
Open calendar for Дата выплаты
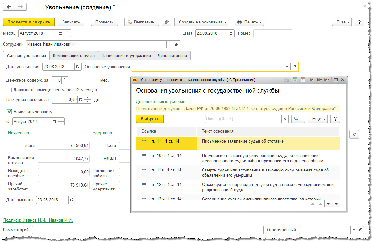point(72,200)
